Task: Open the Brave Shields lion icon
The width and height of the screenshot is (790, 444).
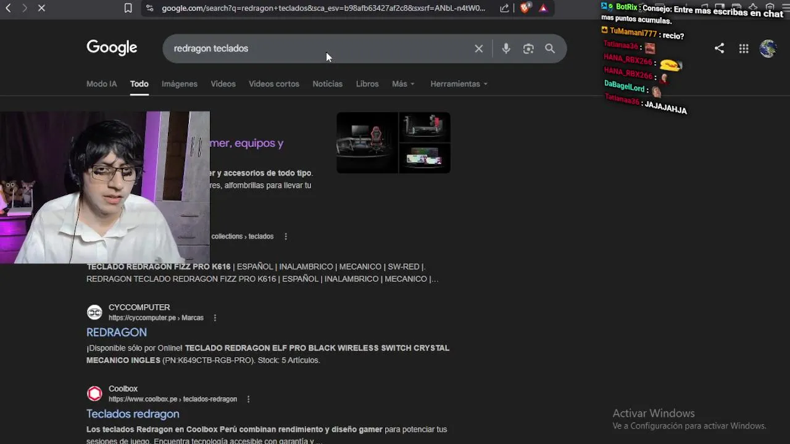Action: (525, 8)
